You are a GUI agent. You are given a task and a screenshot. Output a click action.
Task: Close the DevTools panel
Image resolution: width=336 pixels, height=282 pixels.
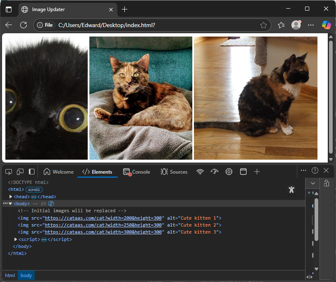coord(326,170)
